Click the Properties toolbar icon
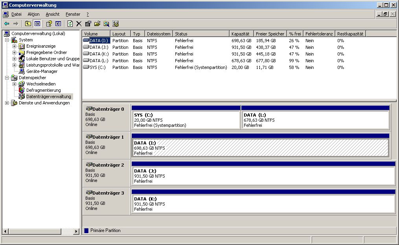The width and height of the screenshot is (399, 245). pos(88,24)
